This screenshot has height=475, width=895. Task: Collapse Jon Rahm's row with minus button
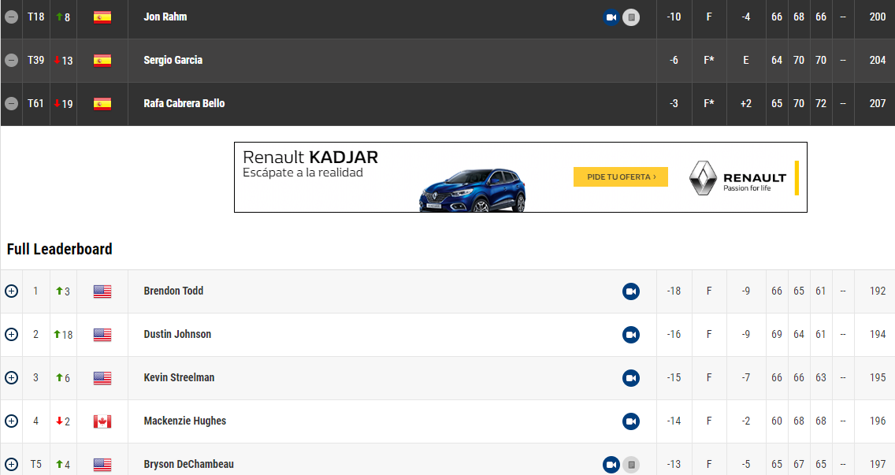click(11, 17)
